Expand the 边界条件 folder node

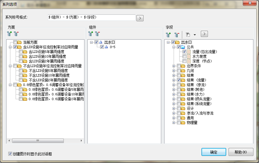pos(174,66)
